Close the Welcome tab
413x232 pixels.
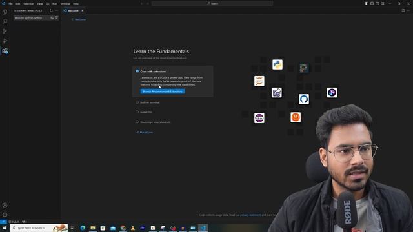pos(83,11)
